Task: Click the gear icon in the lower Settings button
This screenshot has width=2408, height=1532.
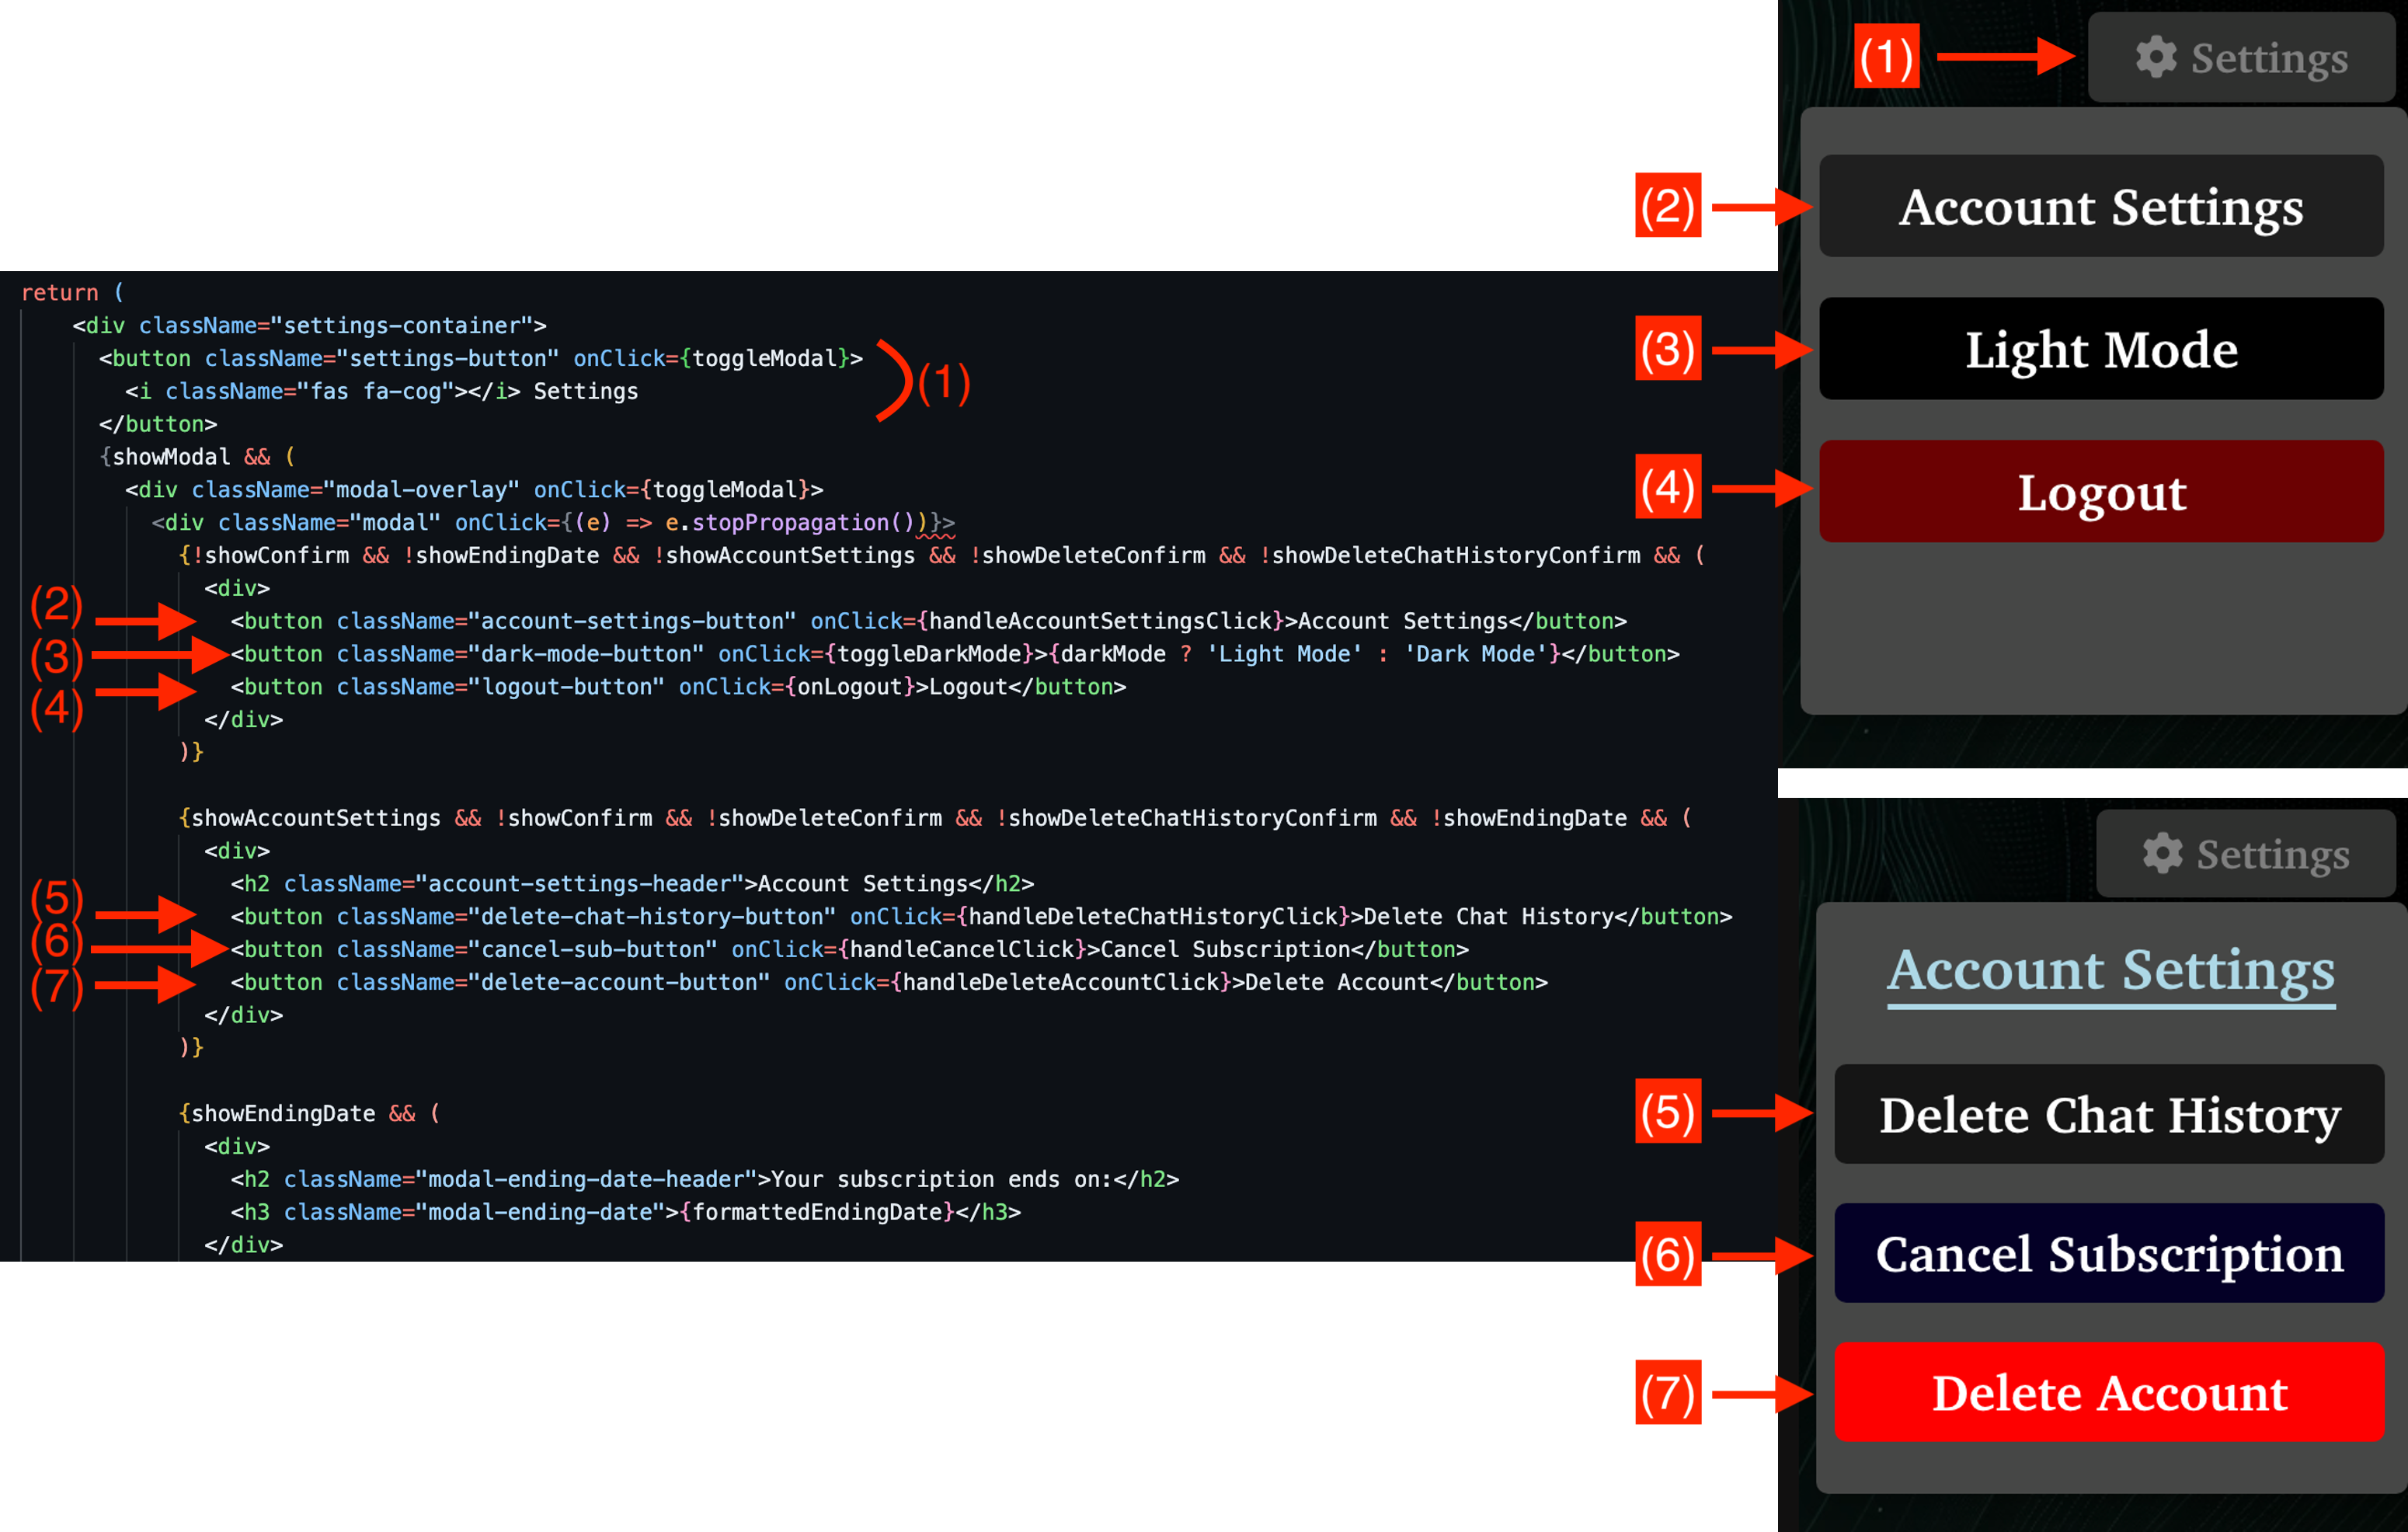Action: pos(2162,853)
